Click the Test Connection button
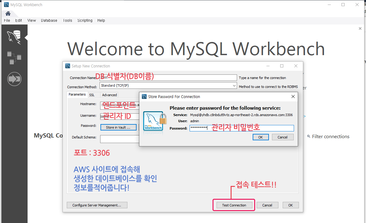 [x=234, y=205]
